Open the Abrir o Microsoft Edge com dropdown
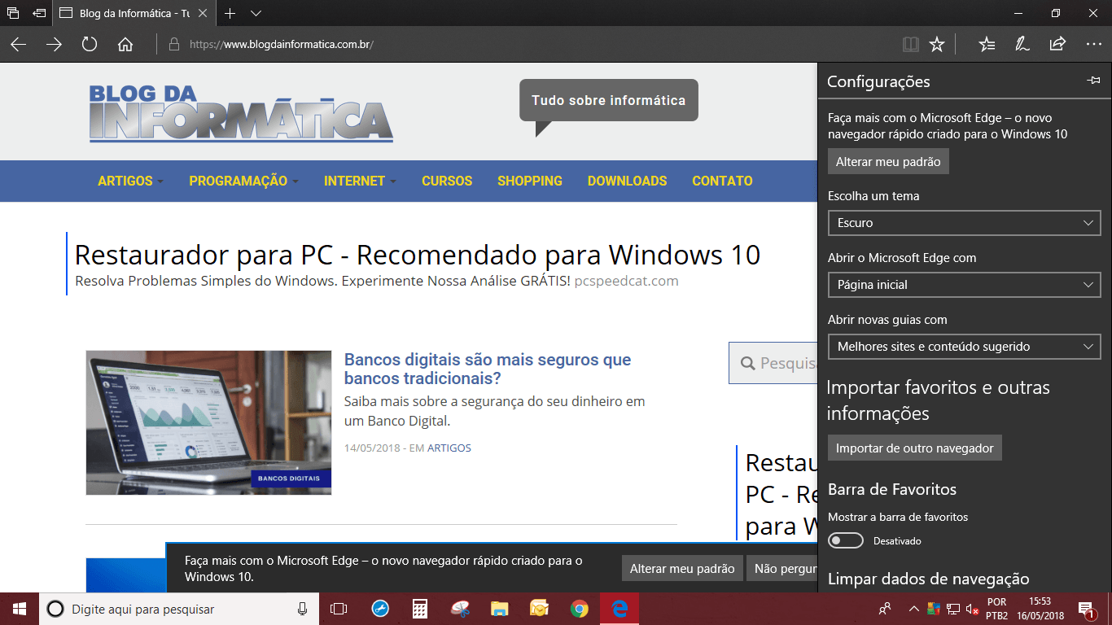Screen dimensions: 1112x625 [x=964, y=285]
